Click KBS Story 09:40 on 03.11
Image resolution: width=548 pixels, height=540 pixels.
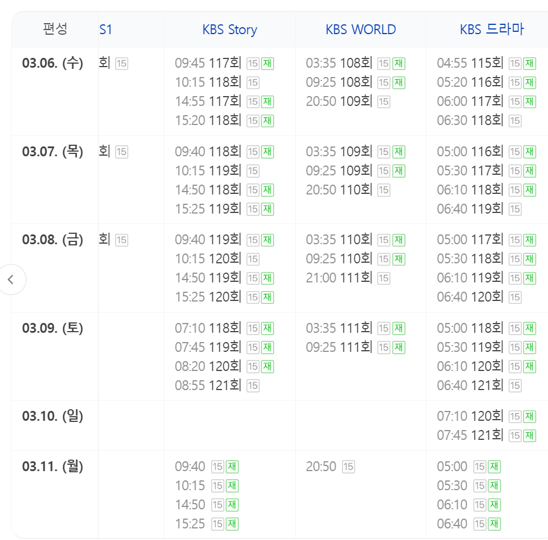click(x=207, y=466)
